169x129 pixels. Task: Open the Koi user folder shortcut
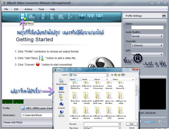pos(61,97)
